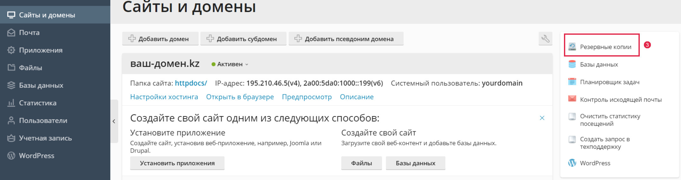Click the Приложения gear icon in sidebar
This screenshot has height=180, width=681.
[11, 50]
